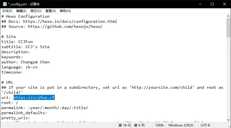Click Windows (CRLF) in the status bar
The width and height of the screenshot is (231, 128).
(x=181, y=125)
